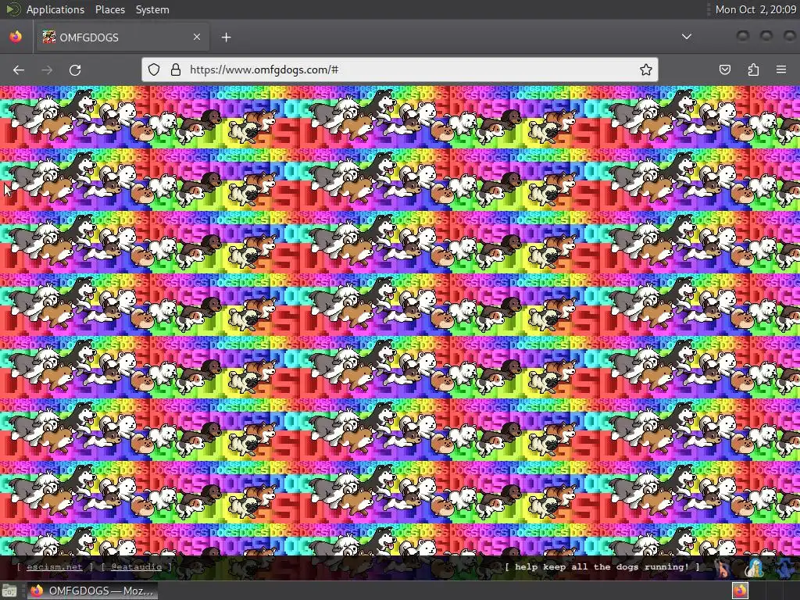Open the Applications menu

point(55,9)
